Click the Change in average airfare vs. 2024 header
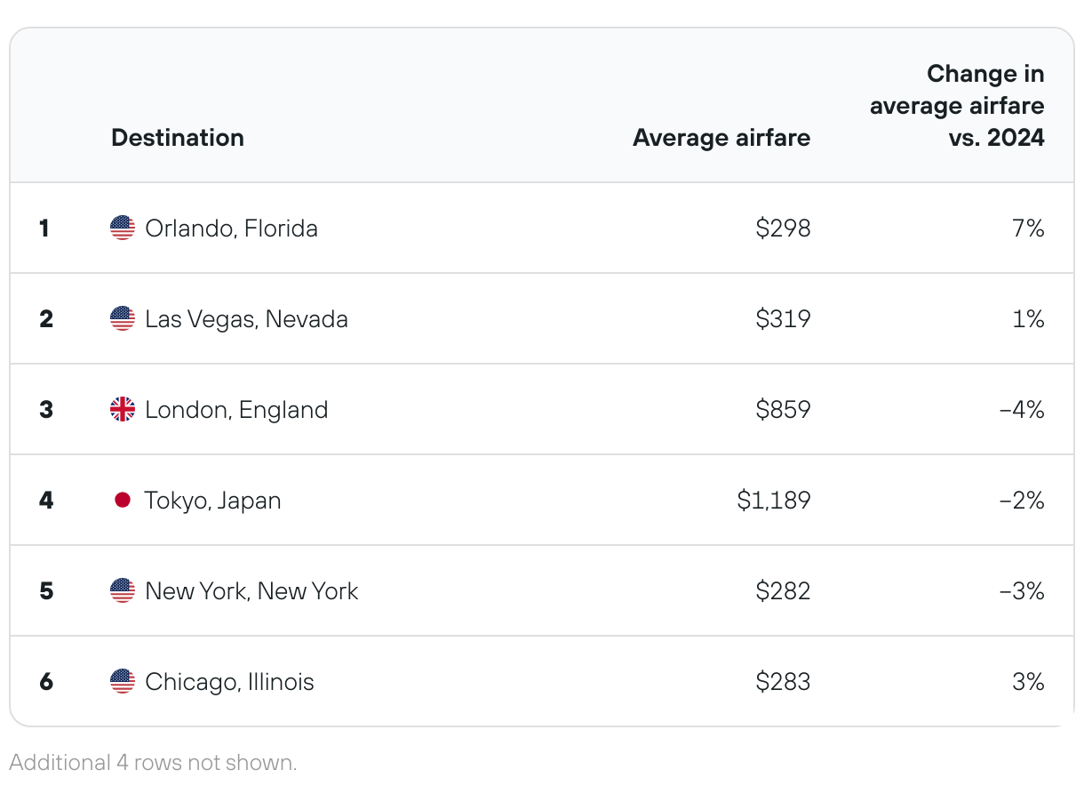This screenshot has height=786, width=1084. coord(957,106)
